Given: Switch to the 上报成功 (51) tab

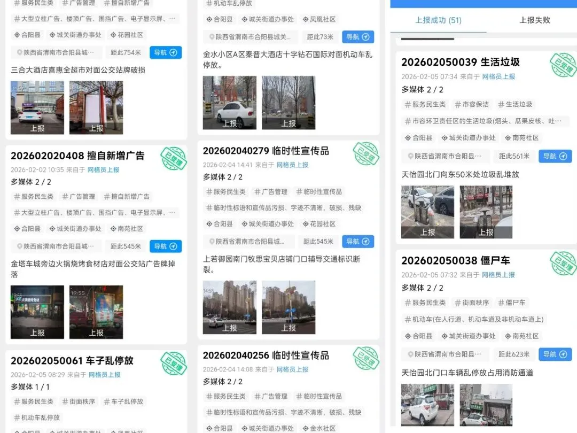Looking at the screenshot, I should click(438, 20).
